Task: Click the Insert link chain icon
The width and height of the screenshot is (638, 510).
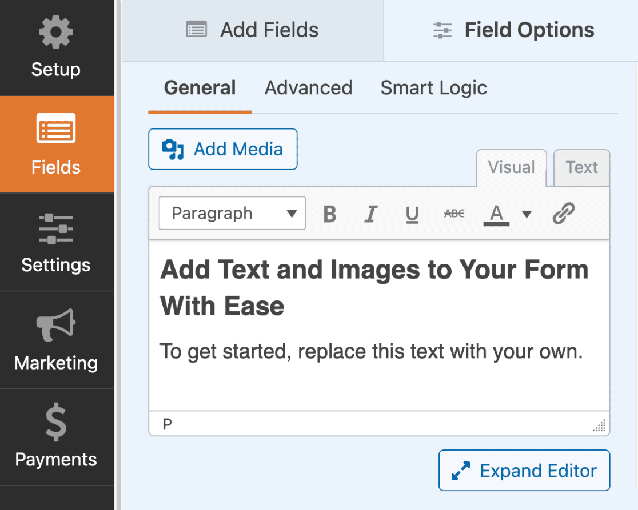Action: click(x=563, y=214)
